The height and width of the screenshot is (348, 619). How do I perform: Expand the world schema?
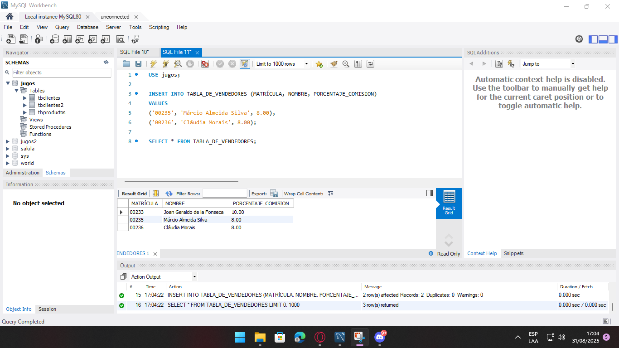(x=8, y=163)
